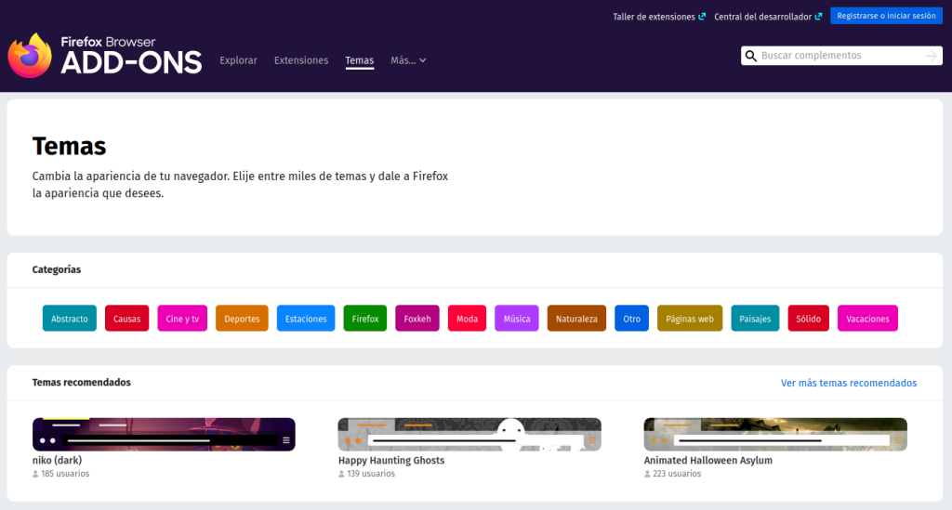Click the Firefox logo icon

tap(30, 55)
